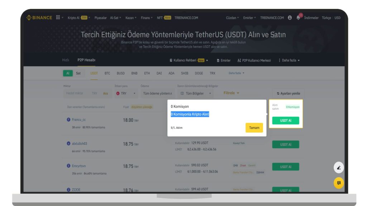Click the Emirler document icon
The height and width of the screenshot is (206, 367).
coord(218,60)
